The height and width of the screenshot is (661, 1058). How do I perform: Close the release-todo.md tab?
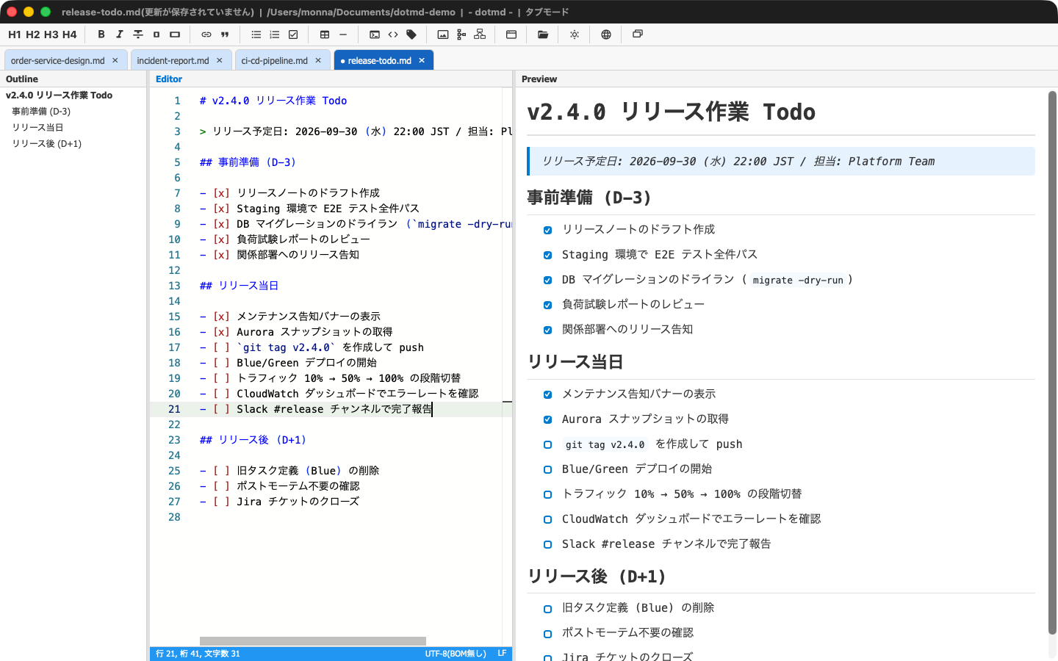pyautogui.click(x=422, y=60)
